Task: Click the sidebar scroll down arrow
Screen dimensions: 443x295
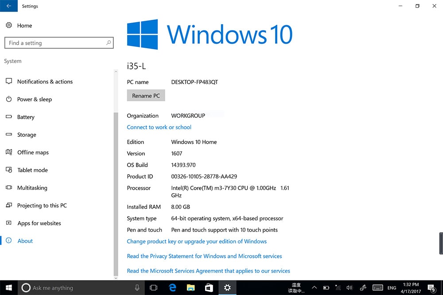Action: click(x=116, y=278)
